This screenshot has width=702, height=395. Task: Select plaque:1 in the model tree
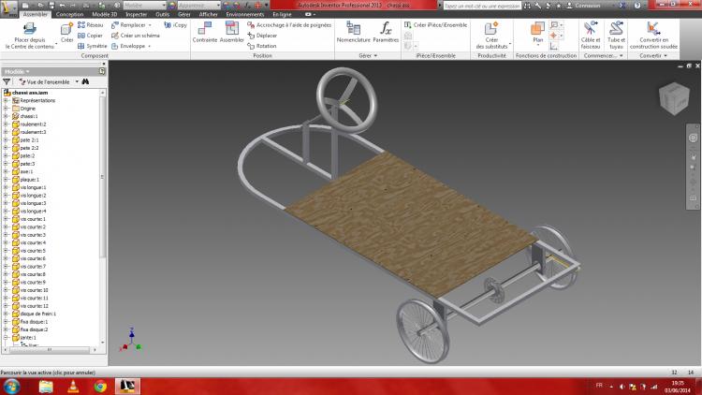30,180
